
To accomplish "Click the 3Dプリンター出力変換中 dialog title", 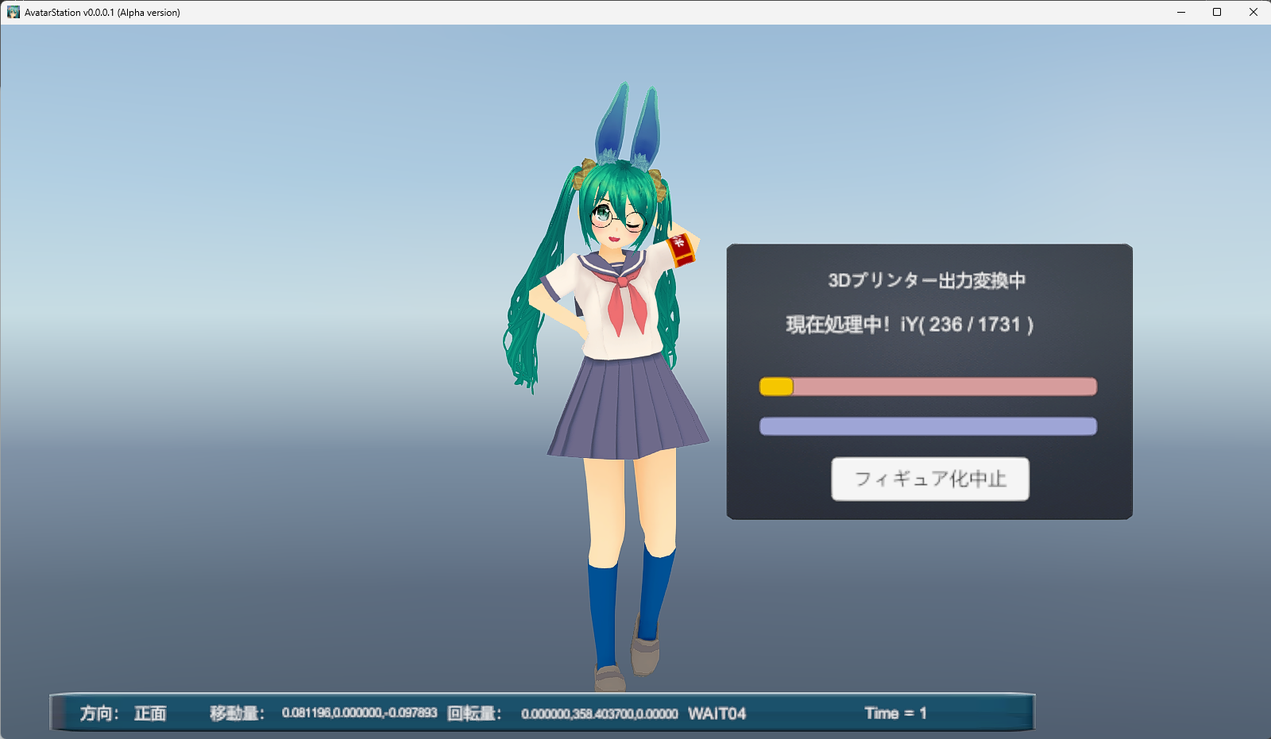I will click(x=927, y=280).
